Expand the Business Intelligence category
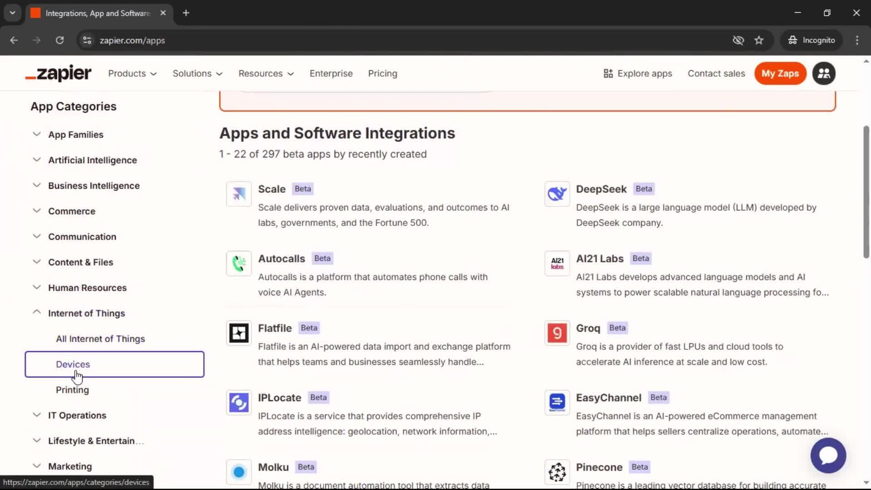This screenshot has width=871, height=490. (x=37, y=185)
